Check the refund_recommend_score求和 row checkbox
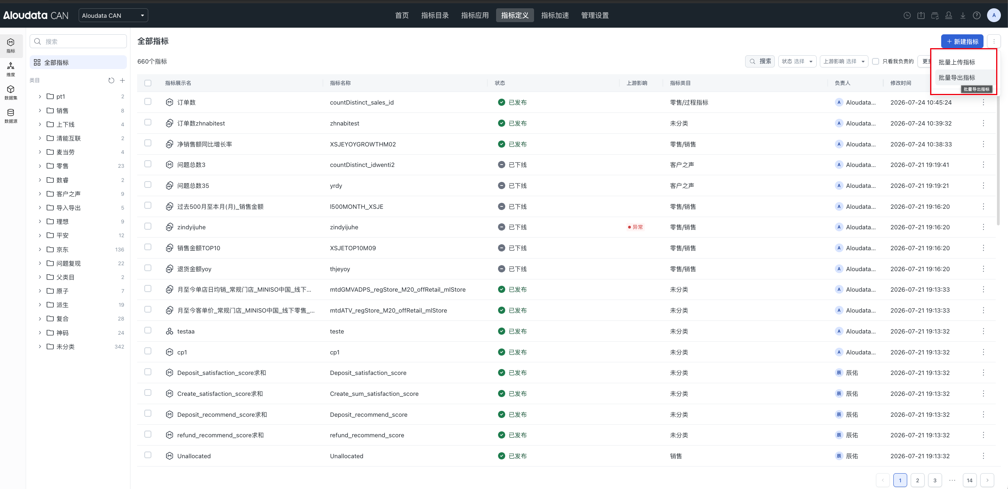1008x489 pixels. (148, 434)
